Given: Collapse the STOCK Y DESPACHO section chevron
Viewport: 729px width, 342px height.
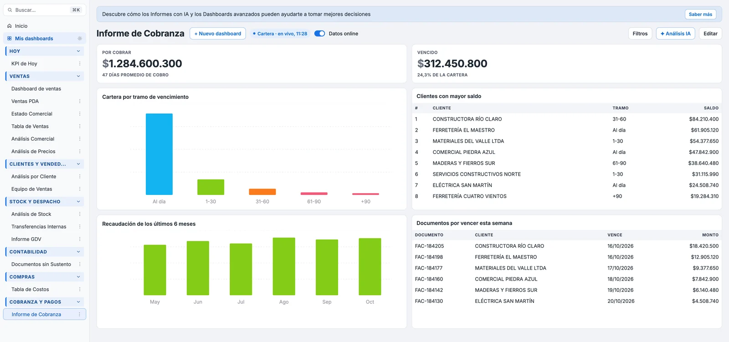Looking at the screenshot, I should (78, 201).
